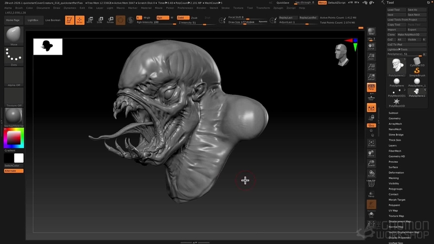Viewport: 434px width, 244px height.
Task: Expand the Layers palette section
Action: pyautogui.click(x=392, y=146)
